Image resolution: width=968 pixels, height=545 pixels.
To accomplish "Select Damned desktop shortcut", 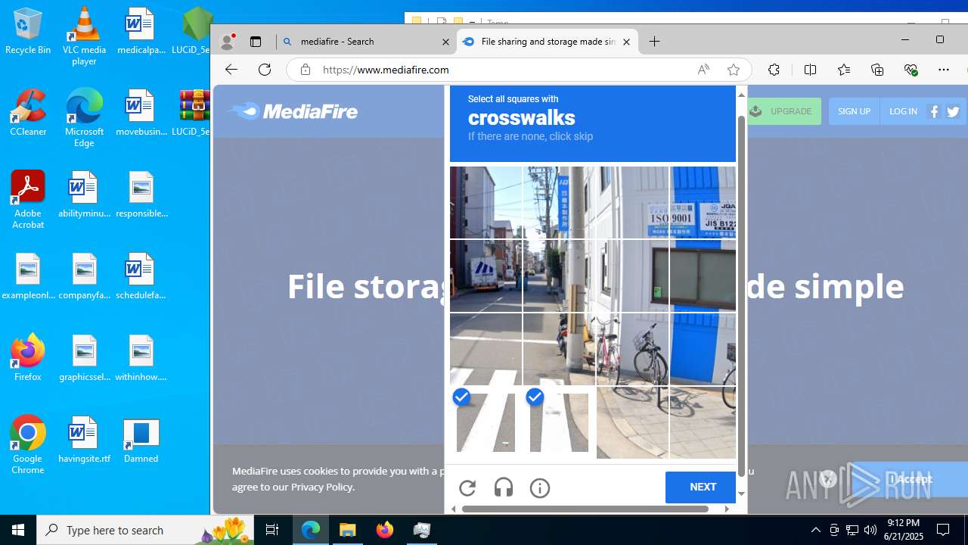I will click(141, 440).
